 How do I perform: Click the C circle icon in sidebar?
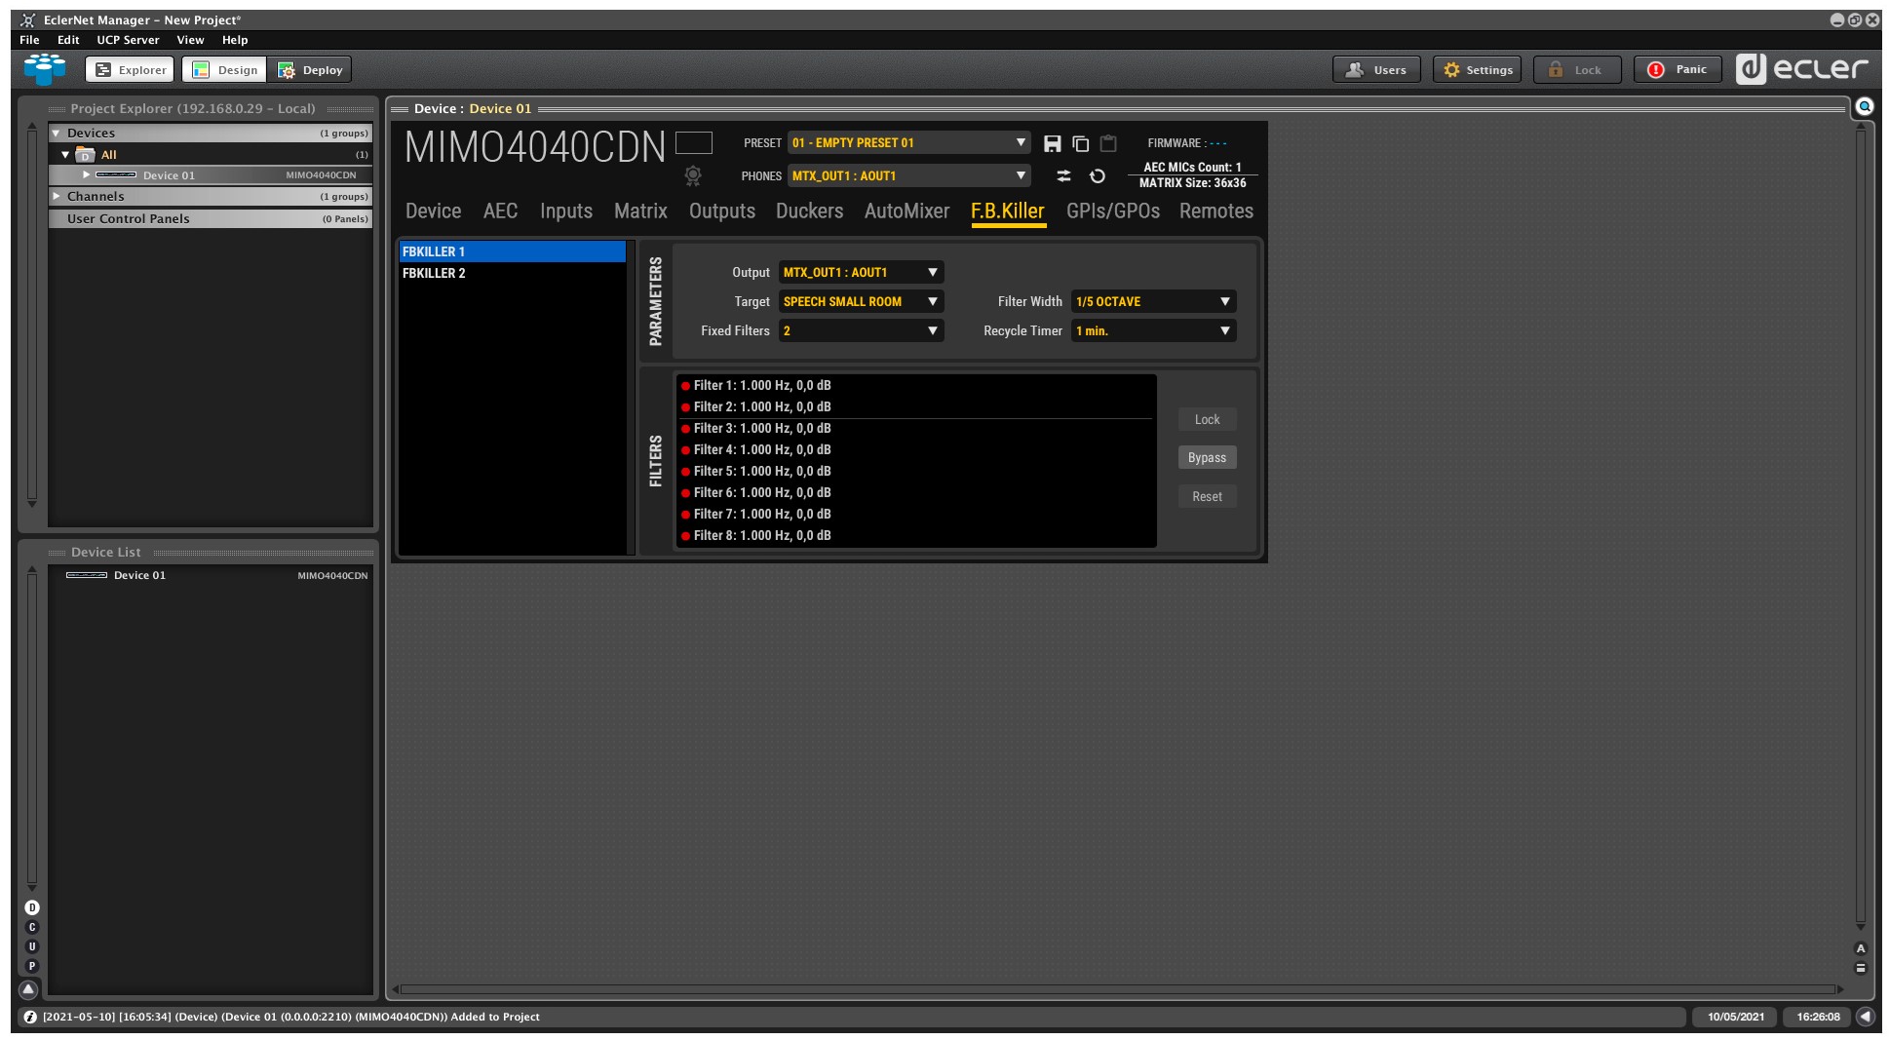pyautogui.click(x=31, y=927)
